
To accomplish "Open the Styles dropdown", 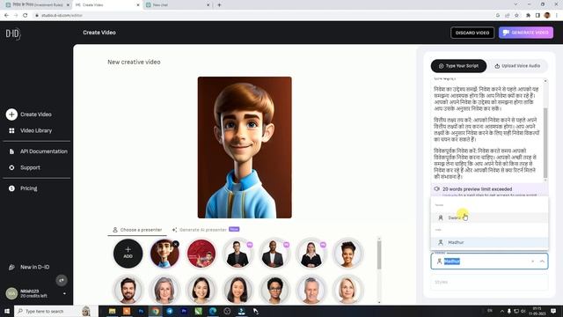I will [x=489, y=282].
